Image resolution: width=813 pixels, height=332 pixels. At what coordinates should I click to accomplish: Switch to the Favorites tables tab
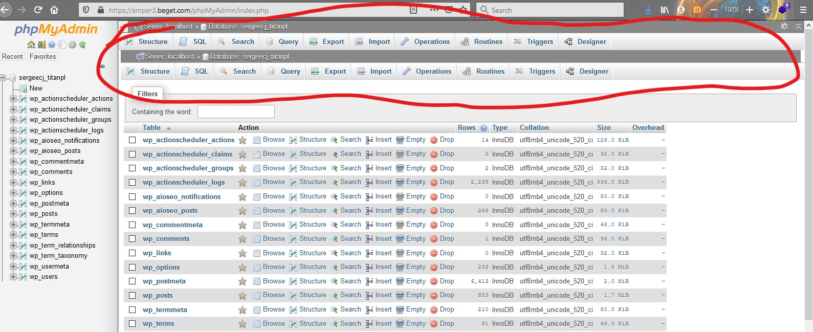[43, 57]
